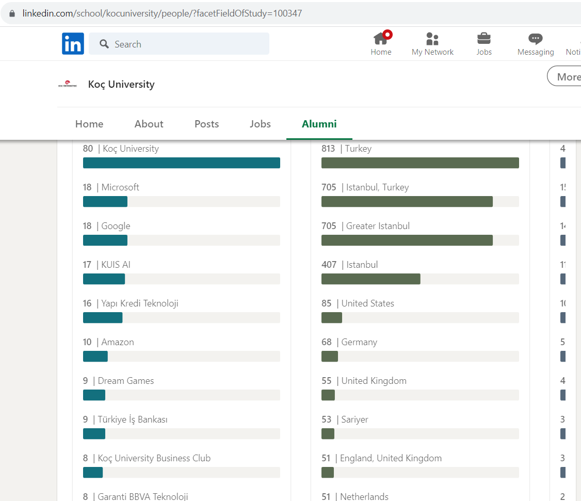581x501 pixels.
Task: Click the More button
Action: click(x=566, y=77)
